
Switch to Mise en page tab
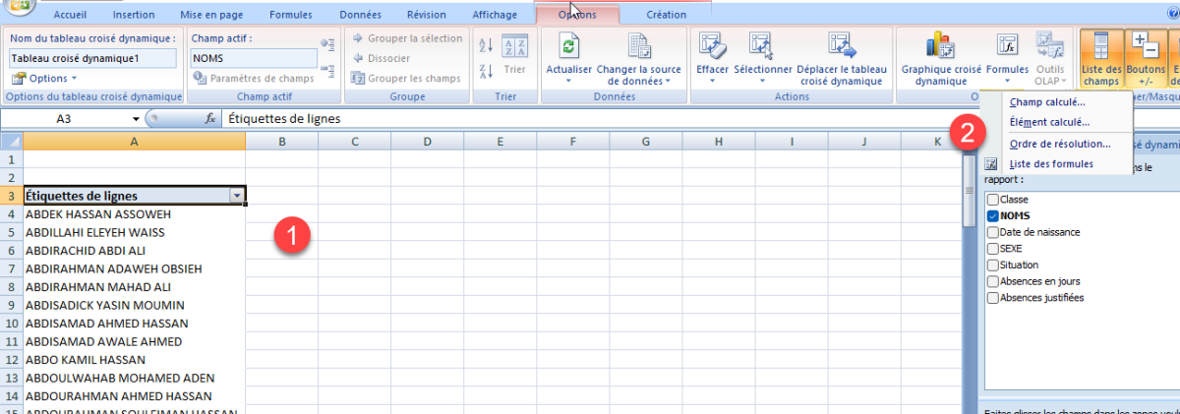211,15
